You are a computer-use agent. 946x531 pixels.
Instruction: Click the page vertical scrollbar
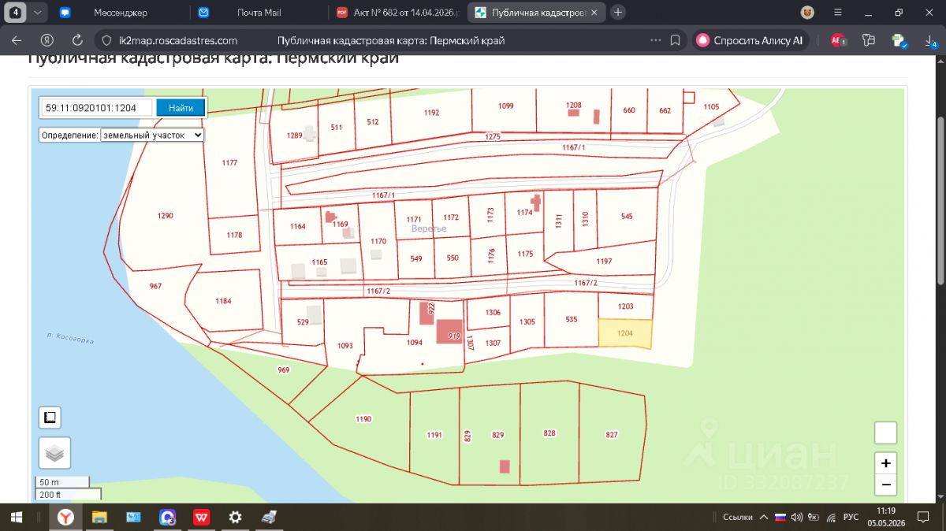[x=940, y=197]
